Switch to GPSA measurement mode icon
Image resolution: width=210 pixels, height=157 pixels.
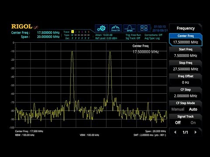[x=129, y=28]
